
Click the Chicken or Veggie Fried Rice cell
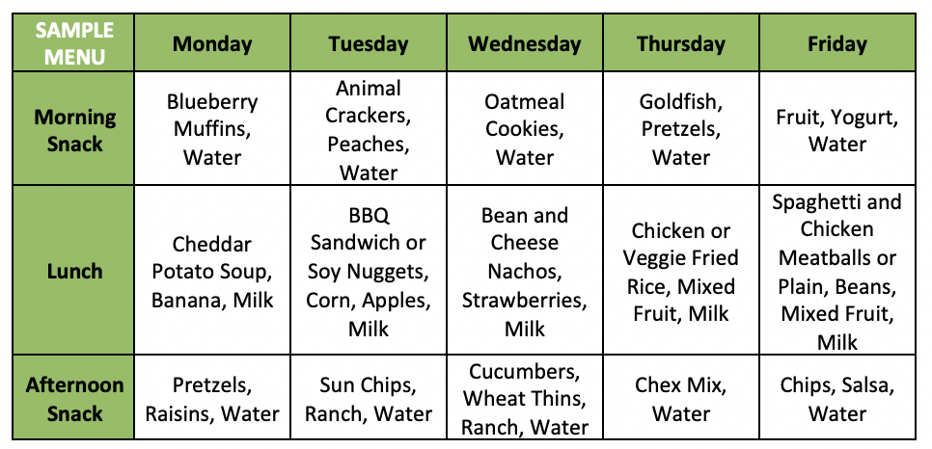pos(681,272)
